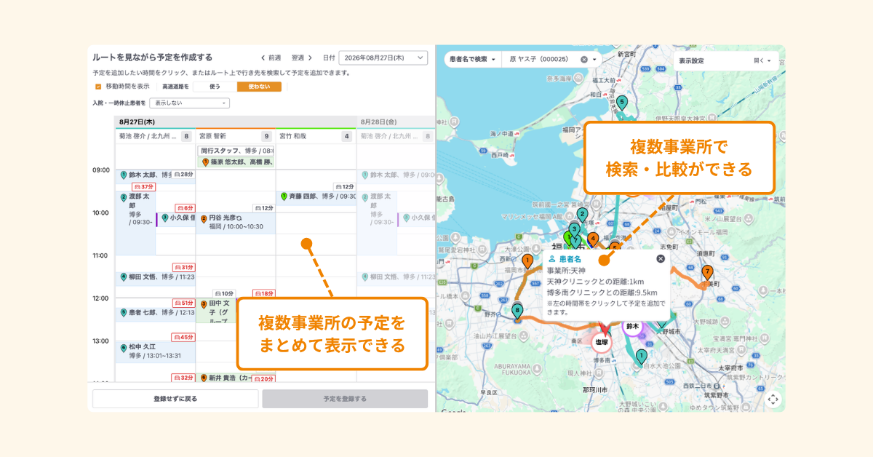Click the red 31分 travel time badge
The image size is (873, 457).
[183, 267]
